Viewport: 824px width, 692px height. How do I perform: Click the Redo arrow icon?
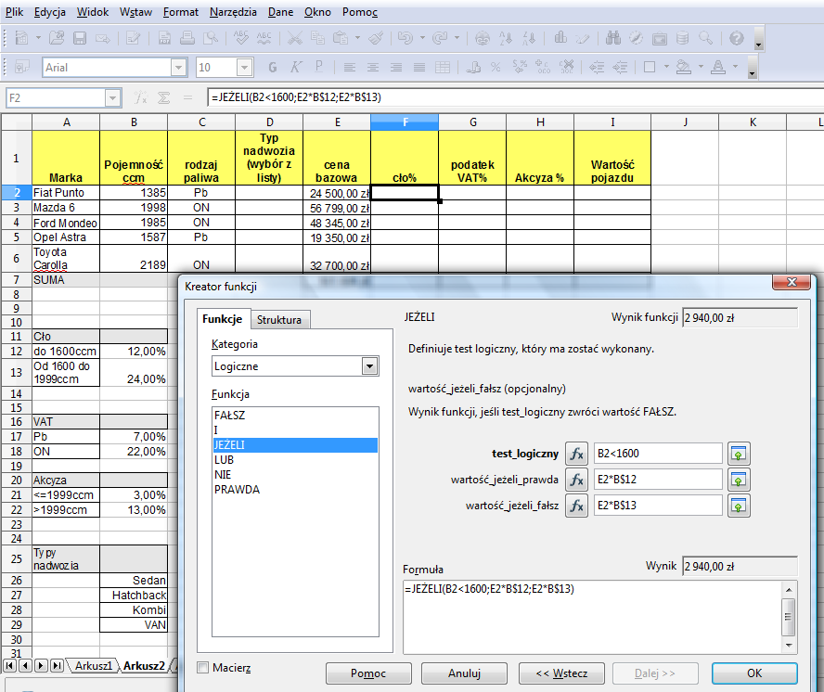point(439,38)
